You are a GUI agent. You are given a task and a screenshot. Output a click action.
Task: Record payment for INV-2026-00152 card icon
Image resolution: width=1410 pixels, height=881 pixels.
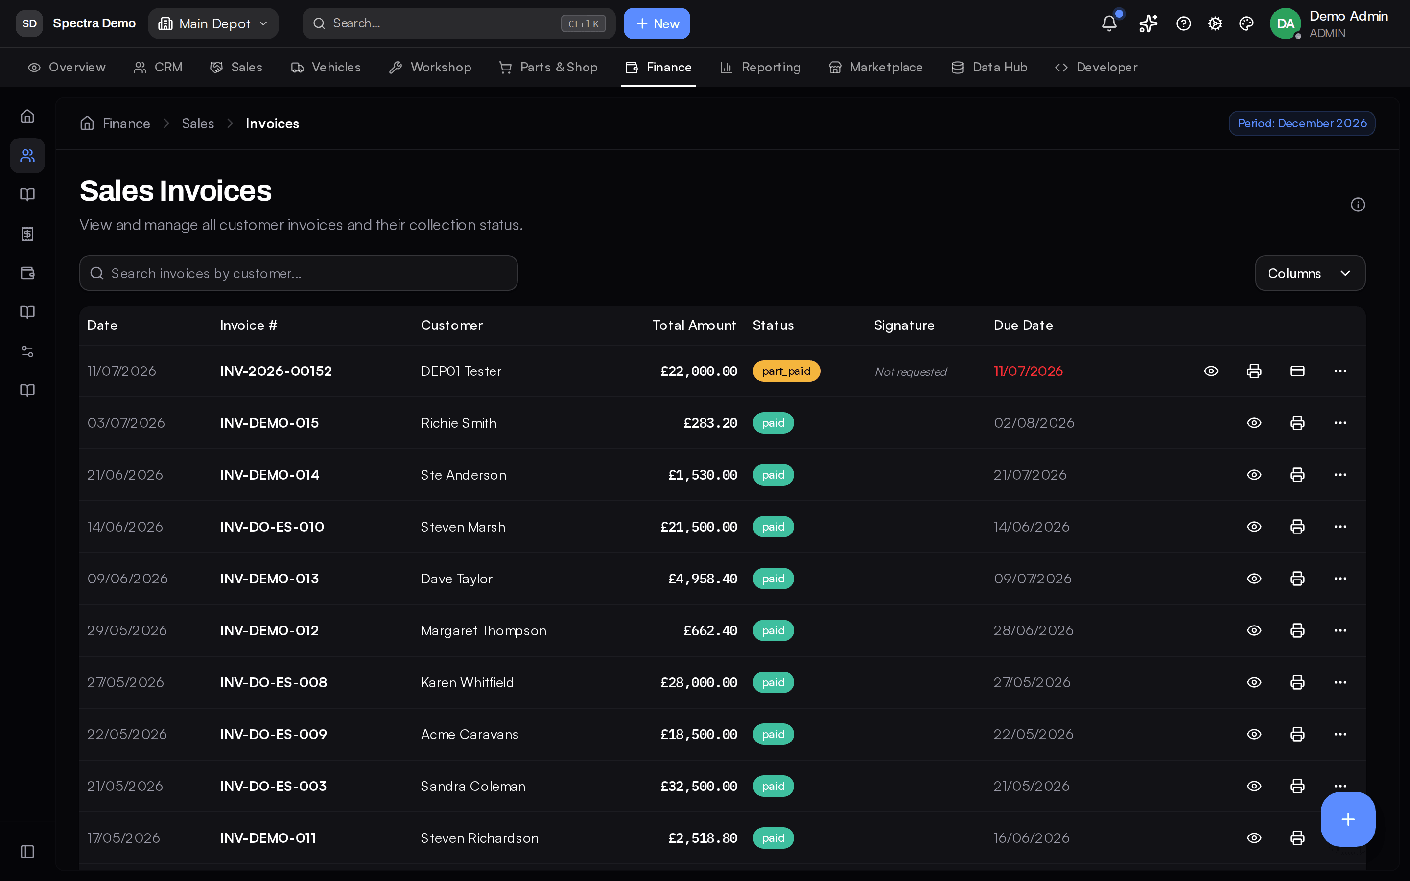(x=1297, y=371)
